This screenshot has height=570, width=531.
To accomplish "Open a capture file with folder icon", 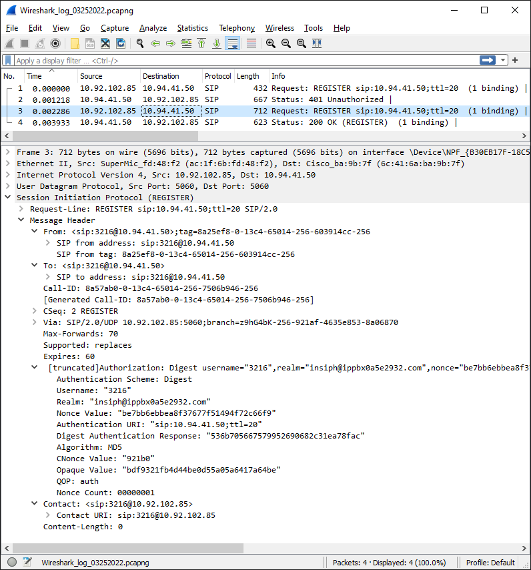I will (x=75, y=43).
